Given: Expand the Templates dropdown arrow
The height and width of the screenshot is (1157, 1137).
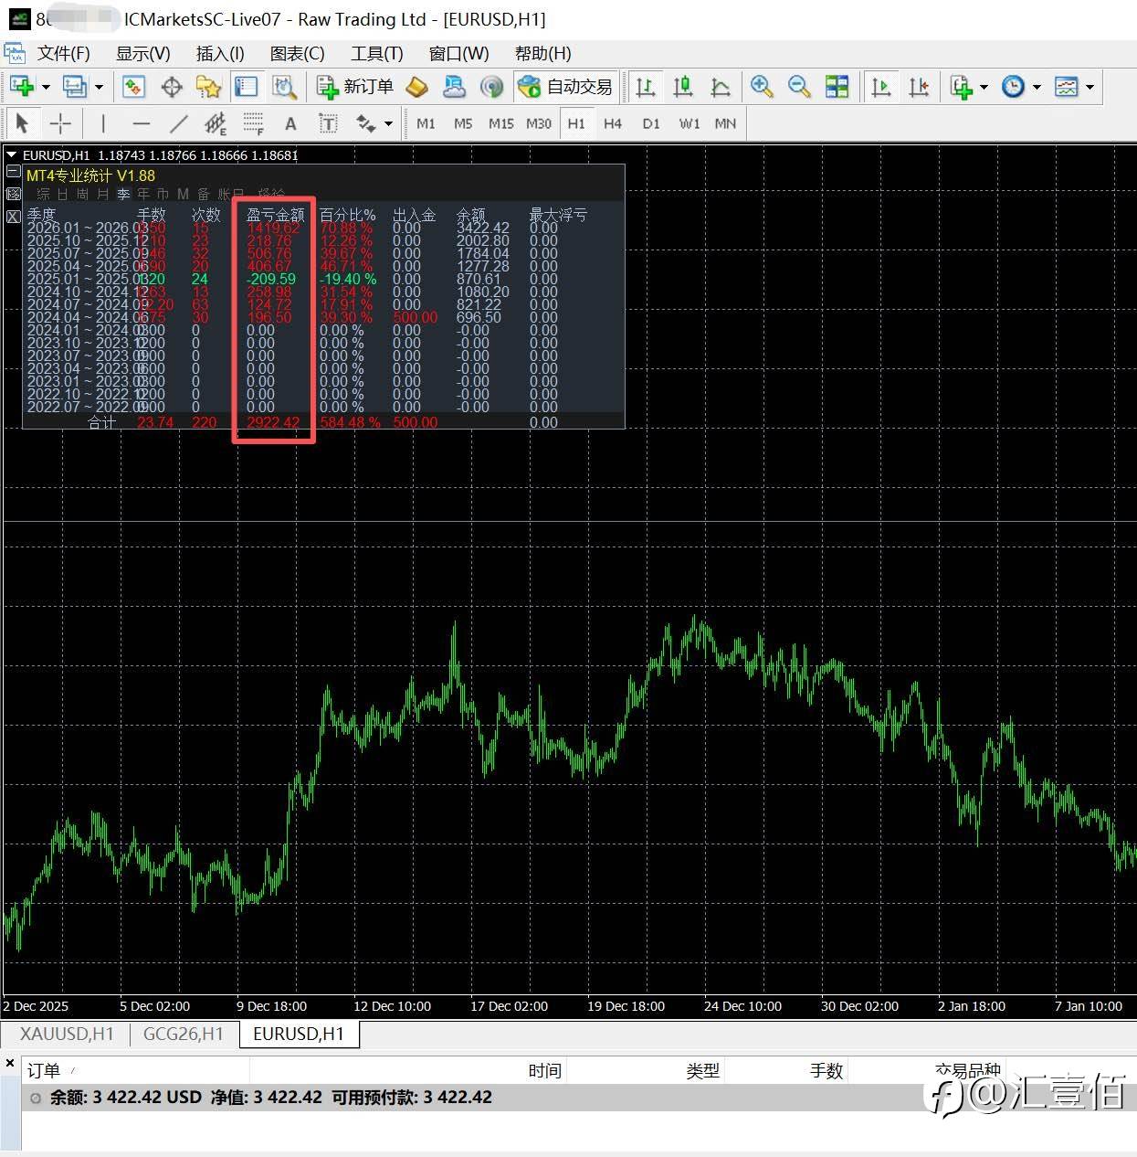Looking at the screenshot, I should pyautogui.click(x=1090, y=88).
